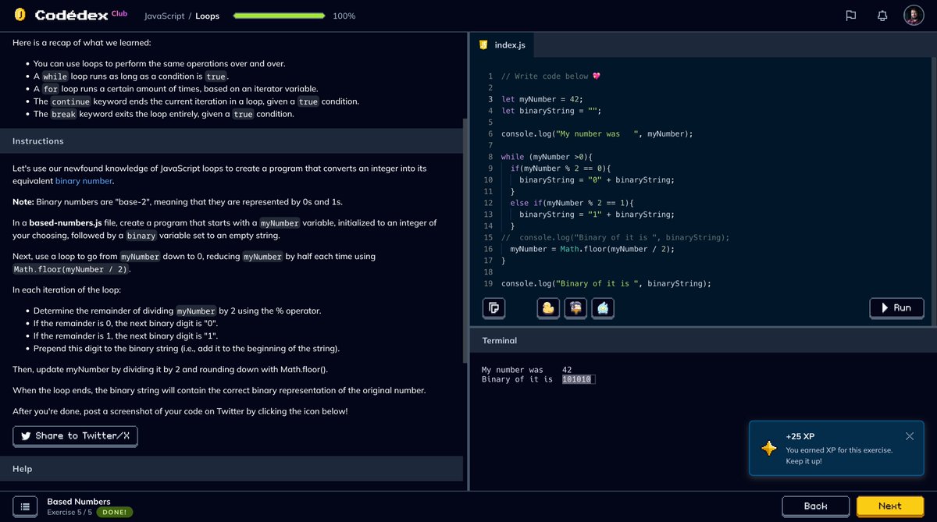
Task: Click the Share to Twitter/X button
Action: (75, 436)
